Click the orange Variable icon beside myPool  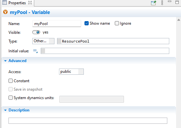[x=5, y=12]
